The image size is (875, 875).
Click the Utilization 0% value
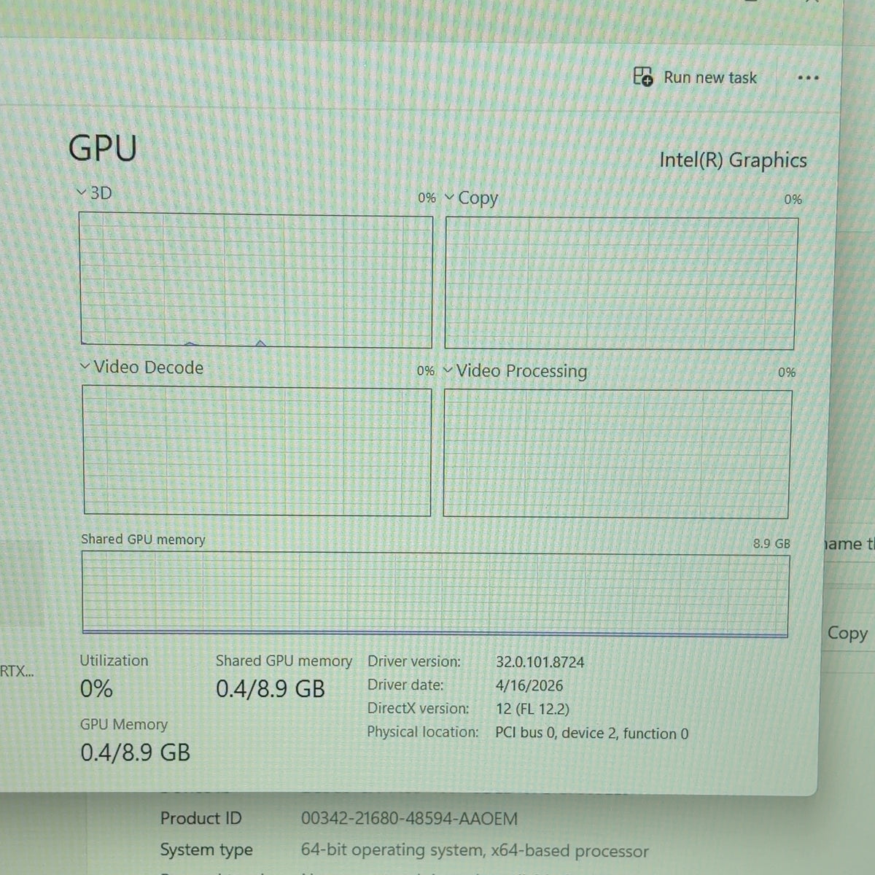point(96,688)
